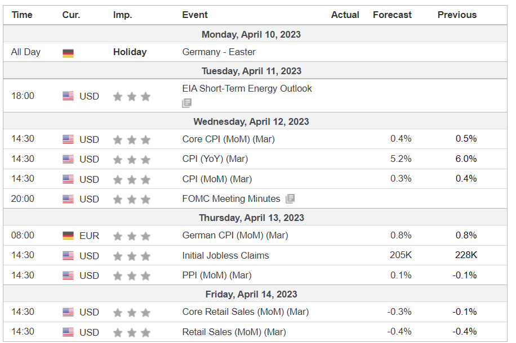Open the EIA Short-Term Energy Outlook event

click(247, 88)
